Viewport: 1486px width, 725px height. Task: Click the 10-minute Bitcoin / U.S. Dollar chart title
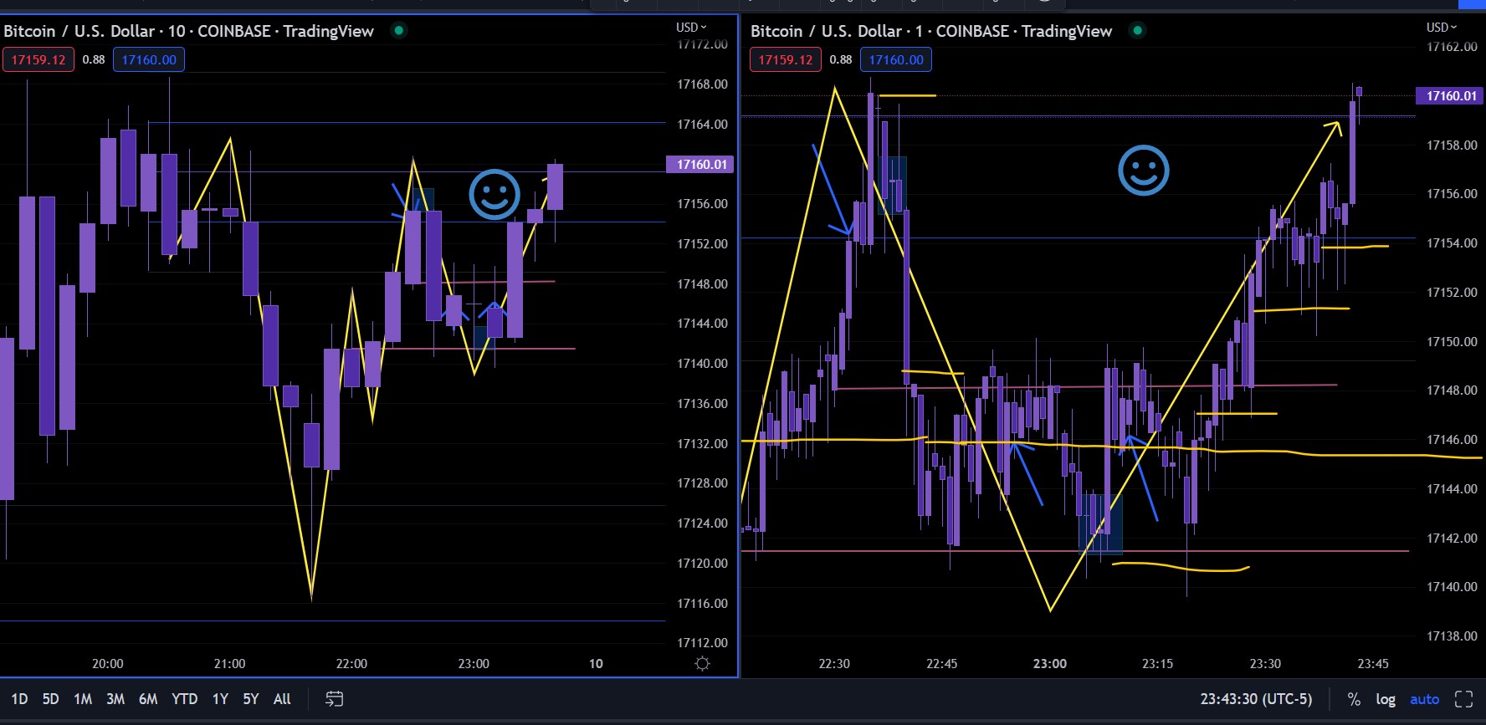click(x=188, y=31)
